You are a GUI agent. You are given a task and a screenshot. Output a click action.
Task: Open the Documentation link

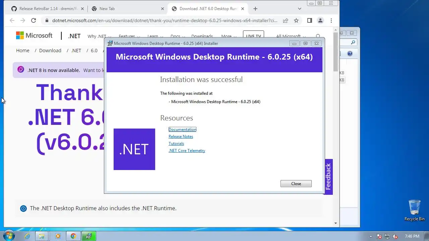pyautogui.click(x=182, y=130)
